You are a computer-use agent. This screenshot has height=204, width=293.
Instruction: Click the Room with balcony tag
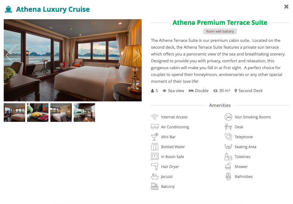click(220, 31)
